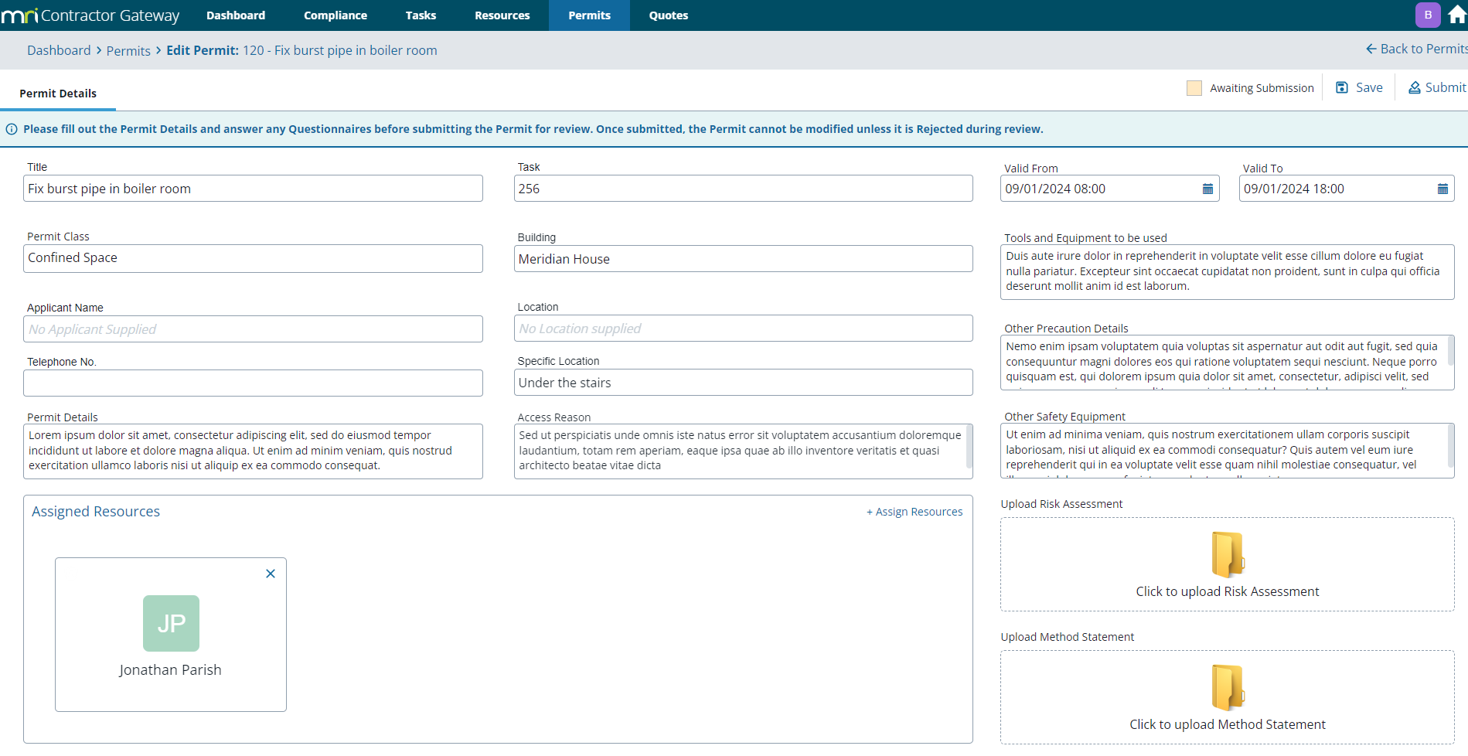Image resolution: width=1468 pixels, height=756 pixels.
Task: Open the purple B user avatar
Action: 1427,15
